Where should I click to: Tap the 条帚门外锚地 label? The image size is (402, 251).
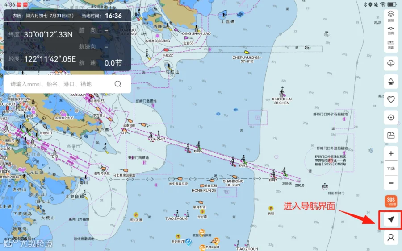tap(79, 219)
